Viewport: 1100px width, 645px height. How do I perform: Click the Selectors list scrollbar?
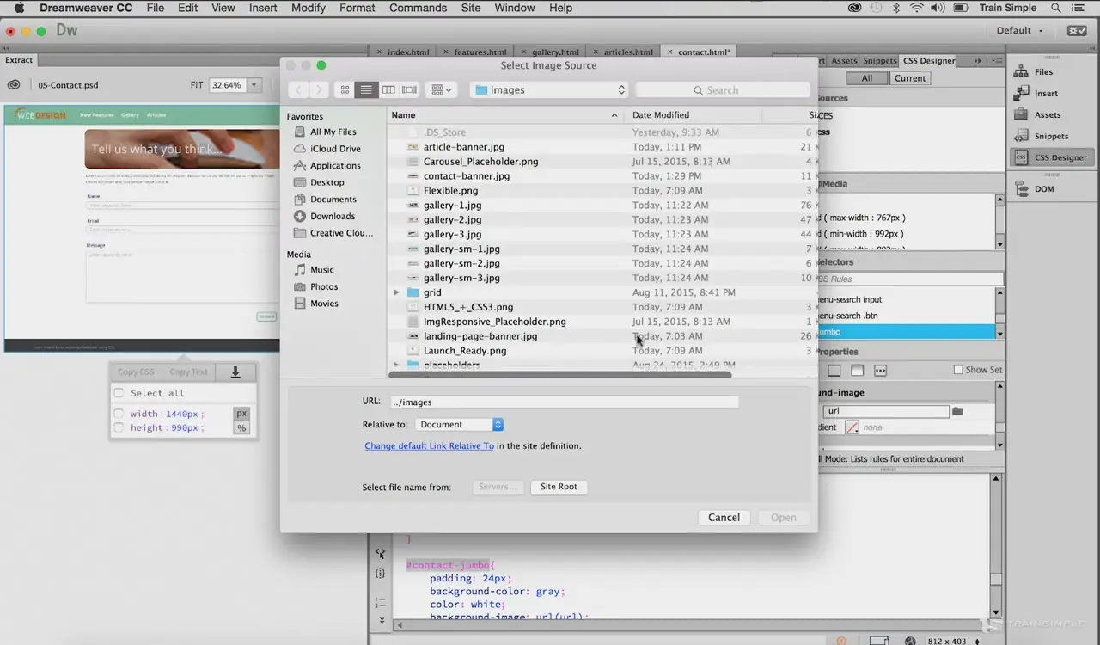point(999,315)
